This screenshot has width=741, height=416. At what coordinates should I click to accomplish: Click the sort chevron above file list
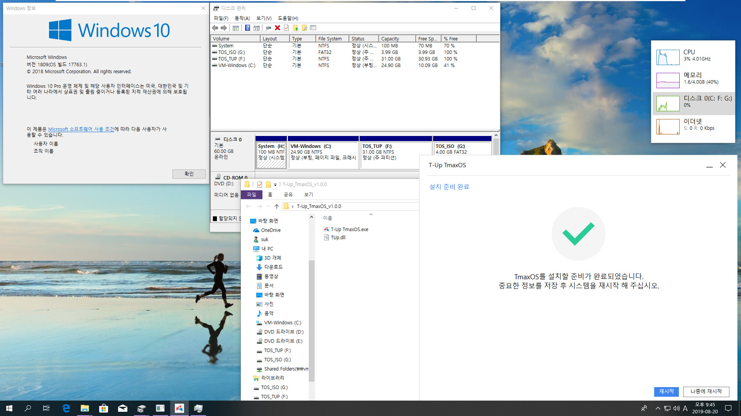pyautogui.click(x=371, y=215)
